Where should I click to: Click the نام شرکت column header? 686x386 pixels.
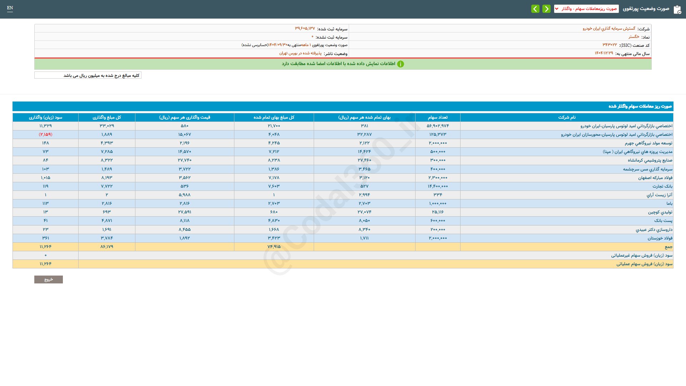(x=567, y=117)
